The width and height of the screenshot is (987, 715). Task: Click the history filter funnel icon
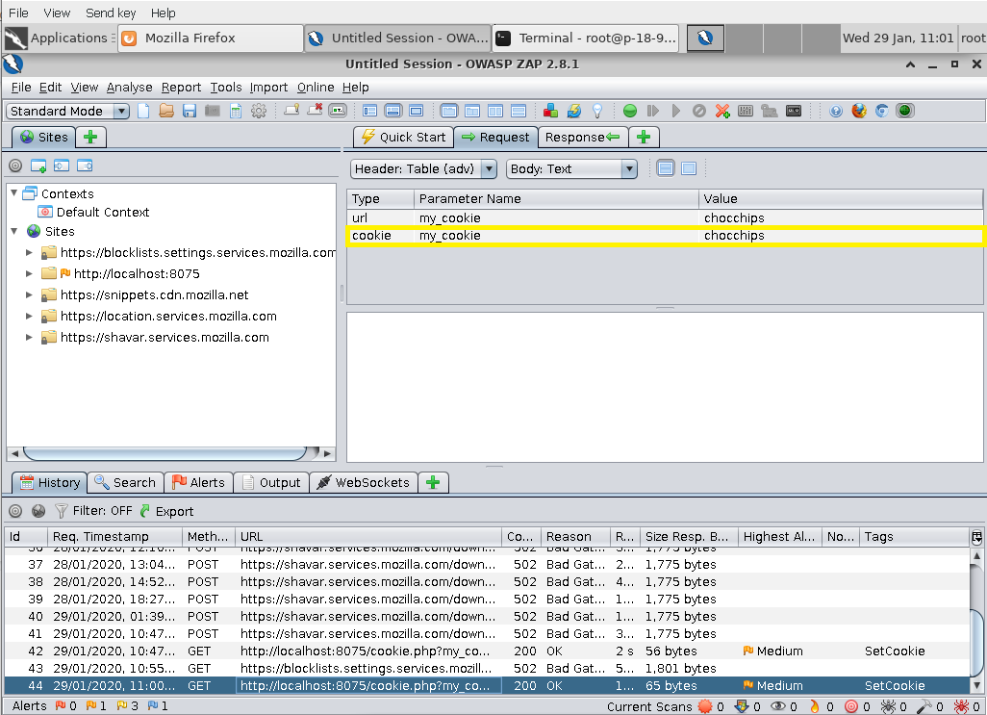pyautogui.click(x=61, y=511)
